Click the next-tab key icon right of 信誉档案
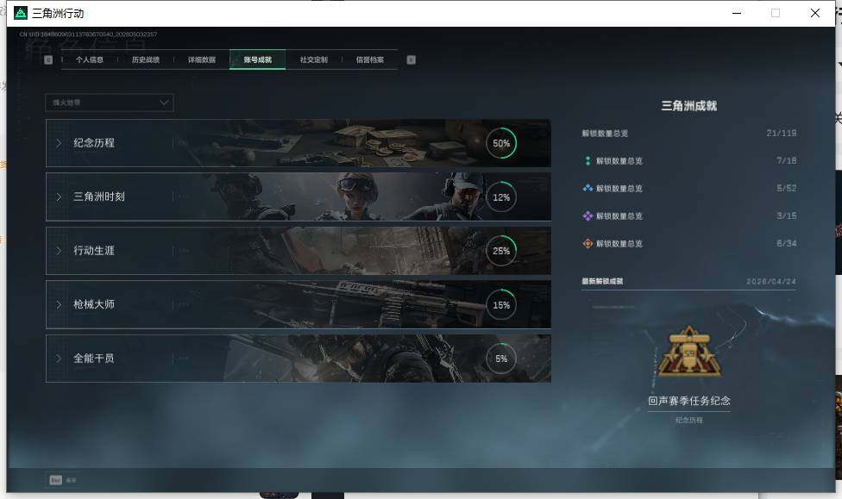 411,59
